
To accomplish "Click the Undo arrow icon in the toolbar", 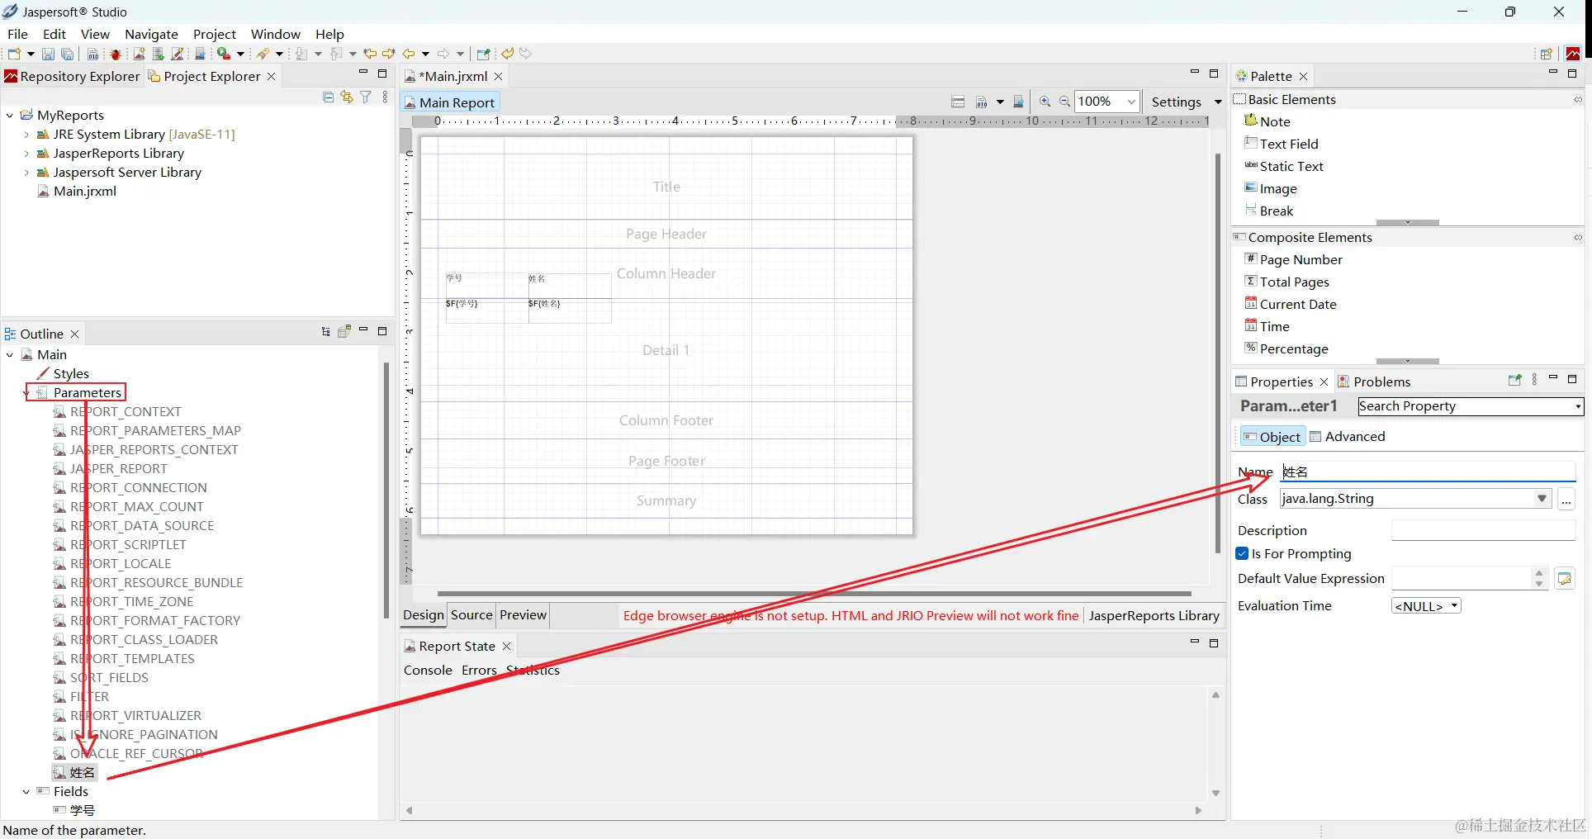I will [x=507, y=54].
